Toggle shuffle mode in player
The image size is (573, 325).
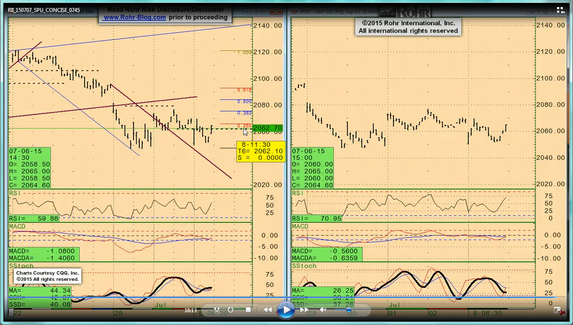(x=217, y=310)
